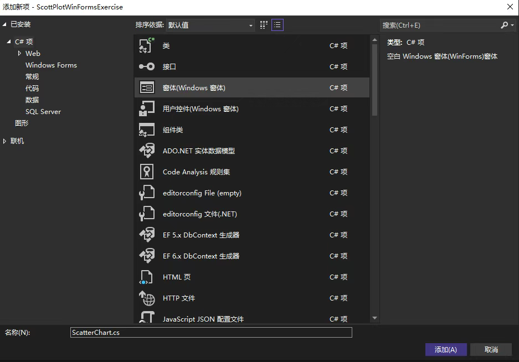Select the HTML 页 item text
Viewport: 519px width, 362px height.
(177, 277)
